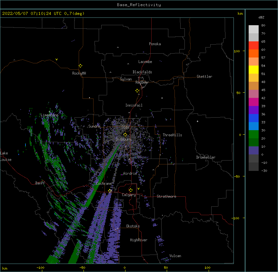
Task: Click the Sundre city label
Action: [94, 126]
